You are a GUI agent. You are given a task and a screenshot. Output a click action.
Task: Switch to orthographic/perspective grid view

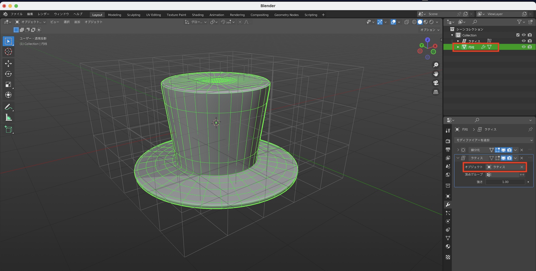tap(436, 92)
